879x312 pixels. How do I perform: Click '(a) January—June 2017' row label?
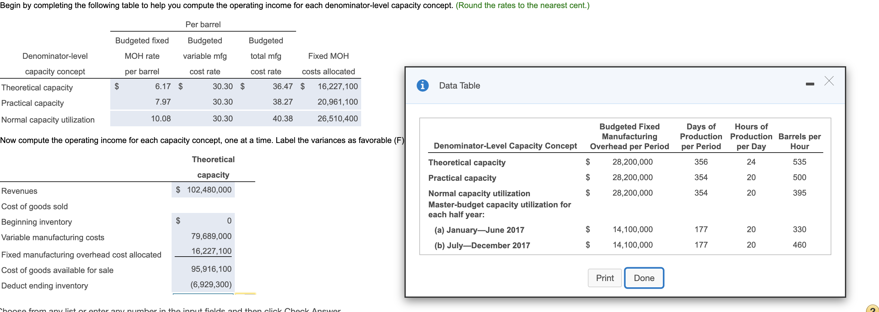click(479, 230)
